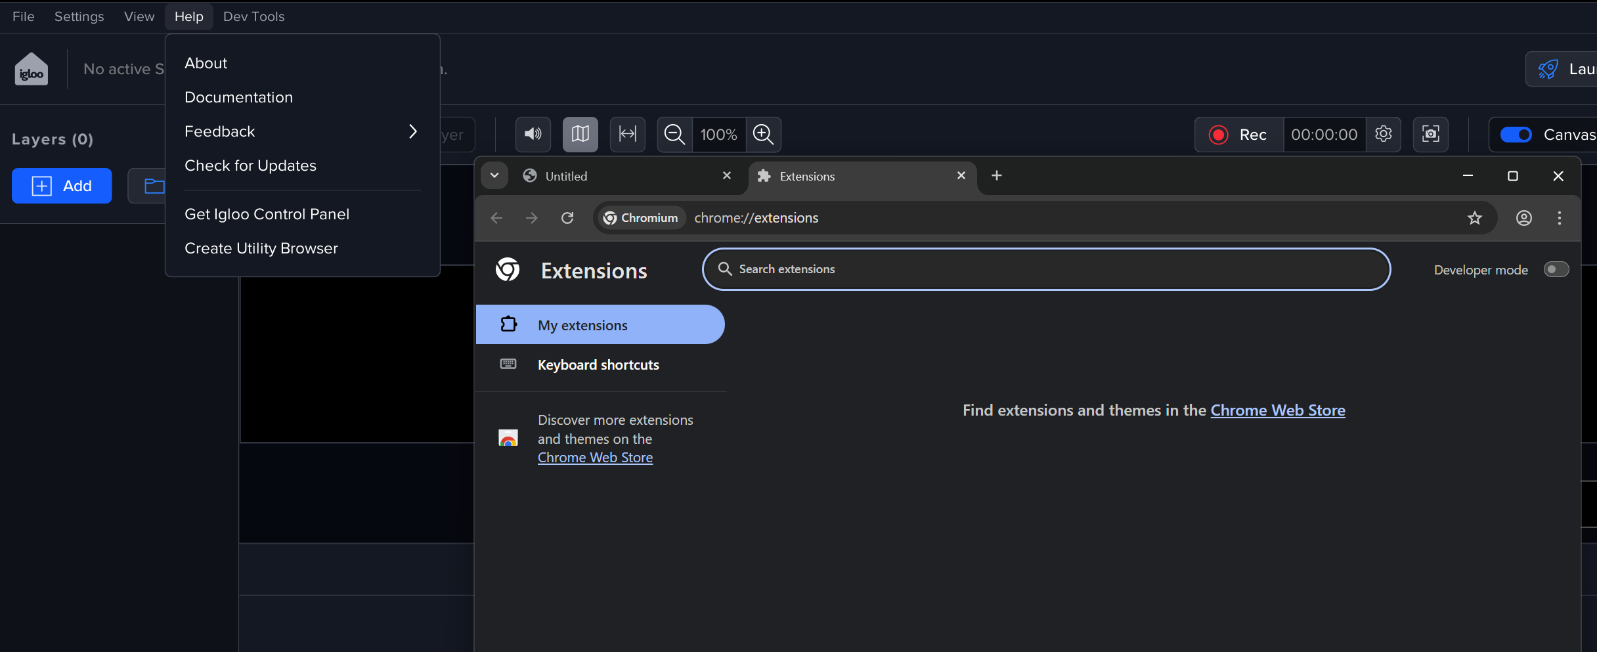Zoom in with the plus magnifier
Viewport: 1597px width, 652px height.
coord(763,135)
